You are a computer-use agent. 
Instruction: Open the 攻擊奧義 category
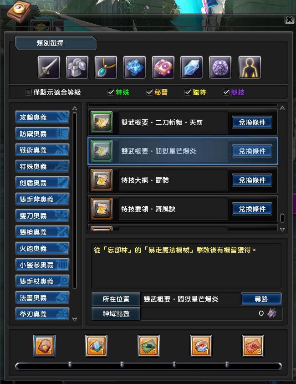click(42, 117)
